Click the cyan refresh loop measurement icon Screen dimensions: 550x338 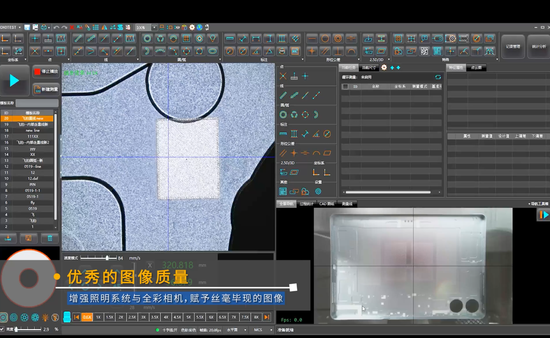point(438,77)
